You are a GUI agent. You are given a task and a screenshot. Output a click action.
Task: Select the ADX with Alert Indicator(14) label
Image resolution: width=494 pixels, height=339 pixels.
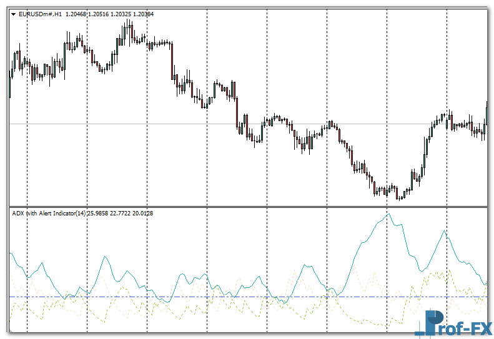49,214
